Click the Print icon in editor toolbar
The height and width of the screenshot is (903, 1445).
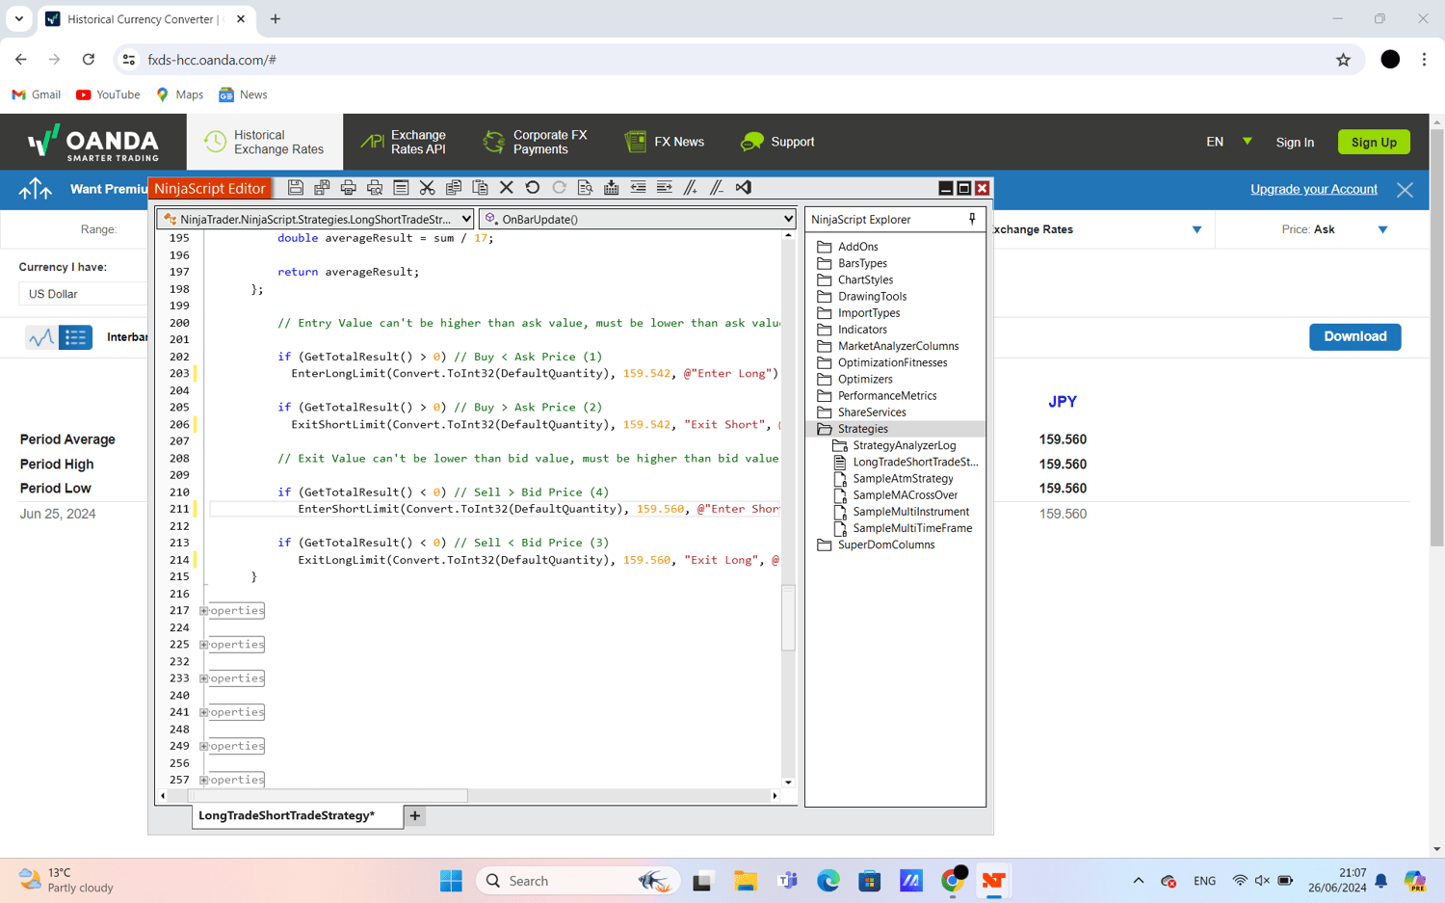(349, 188)
